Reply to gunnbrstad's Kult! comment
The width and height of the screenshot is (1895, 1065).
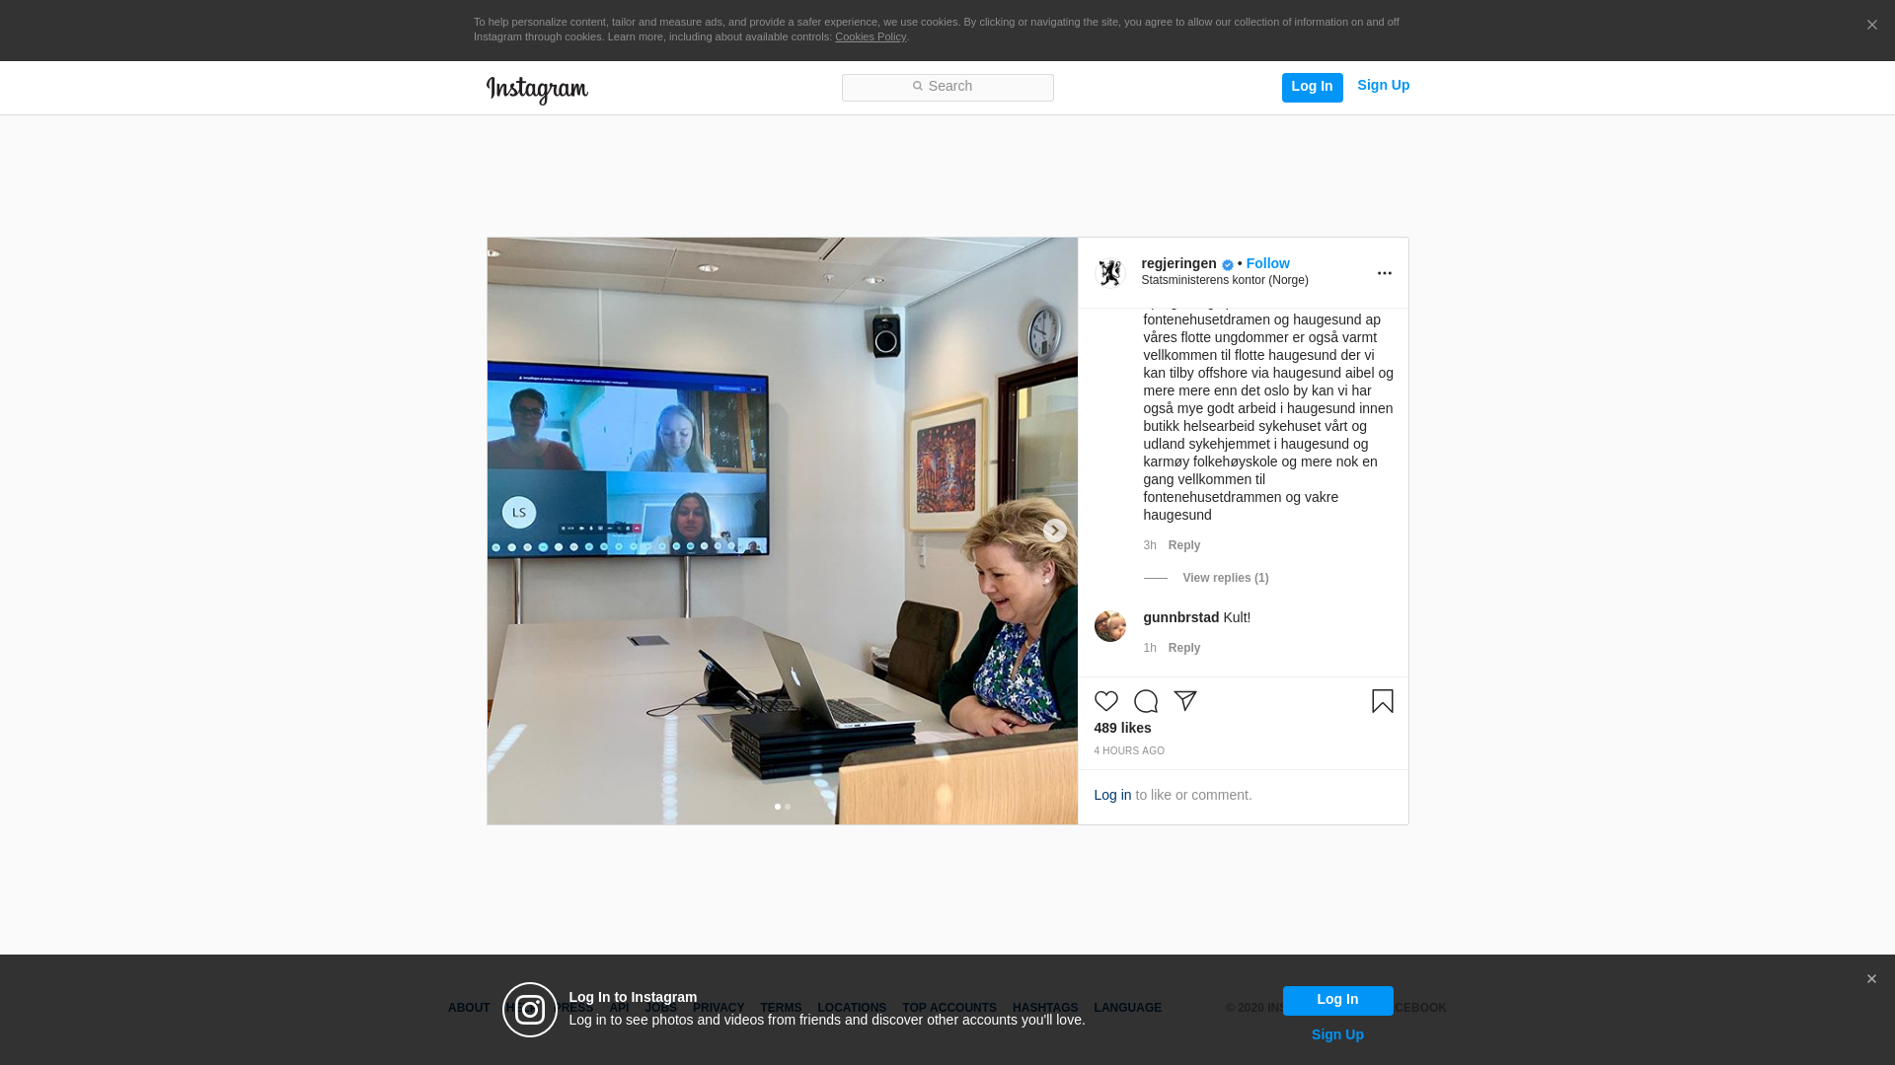tap(1184, 648)
